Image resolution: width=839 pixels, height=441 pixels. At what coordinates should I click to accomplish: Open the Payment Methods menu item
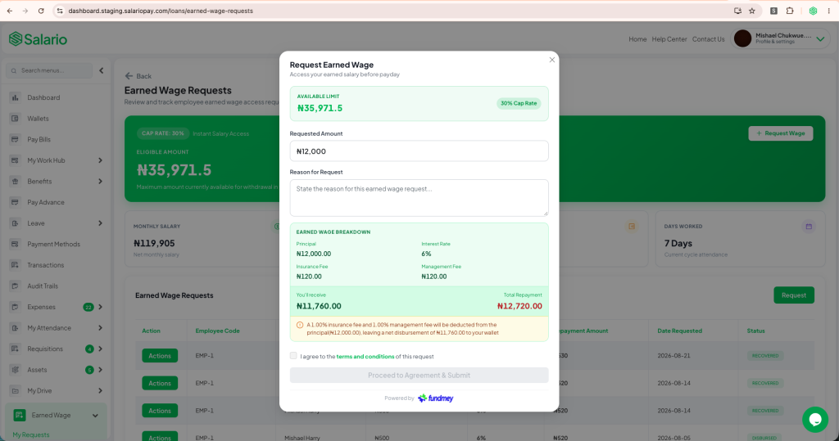coord(53,245)
